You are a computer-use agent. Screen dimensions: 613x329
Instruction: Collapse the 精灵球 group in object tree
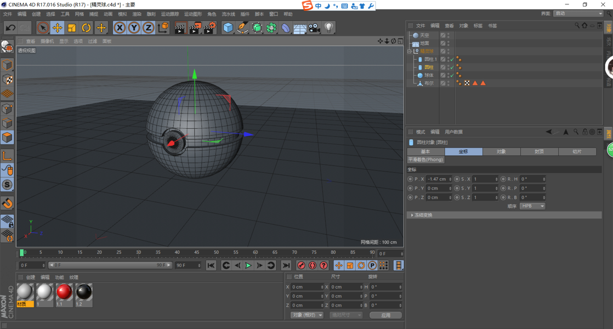click(x=410, y=51)
